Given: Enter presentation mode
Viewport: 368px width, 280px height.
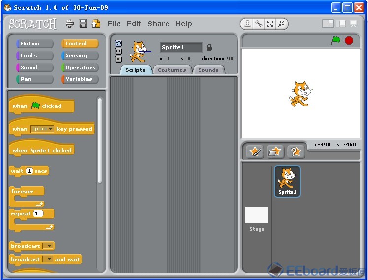Looking at the screenshot, I should [353, 24].
